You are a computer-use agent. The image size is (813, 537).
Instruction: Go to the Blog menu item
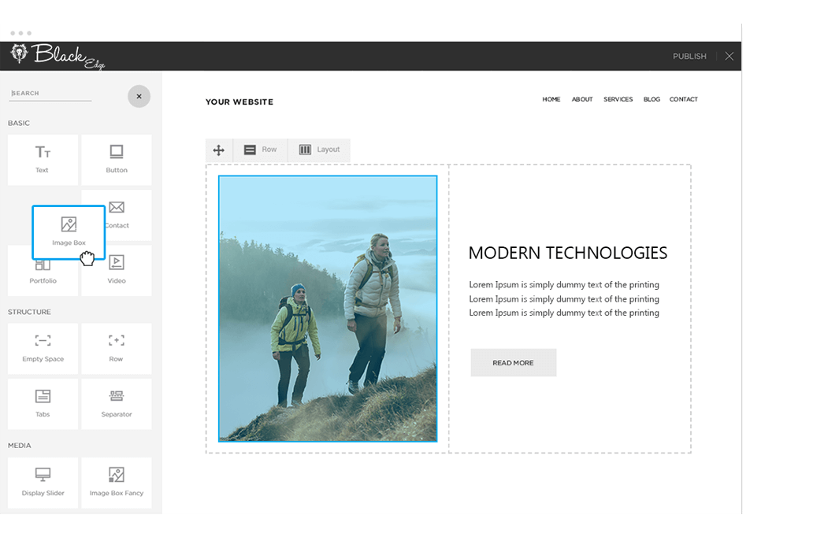(652, 99)
